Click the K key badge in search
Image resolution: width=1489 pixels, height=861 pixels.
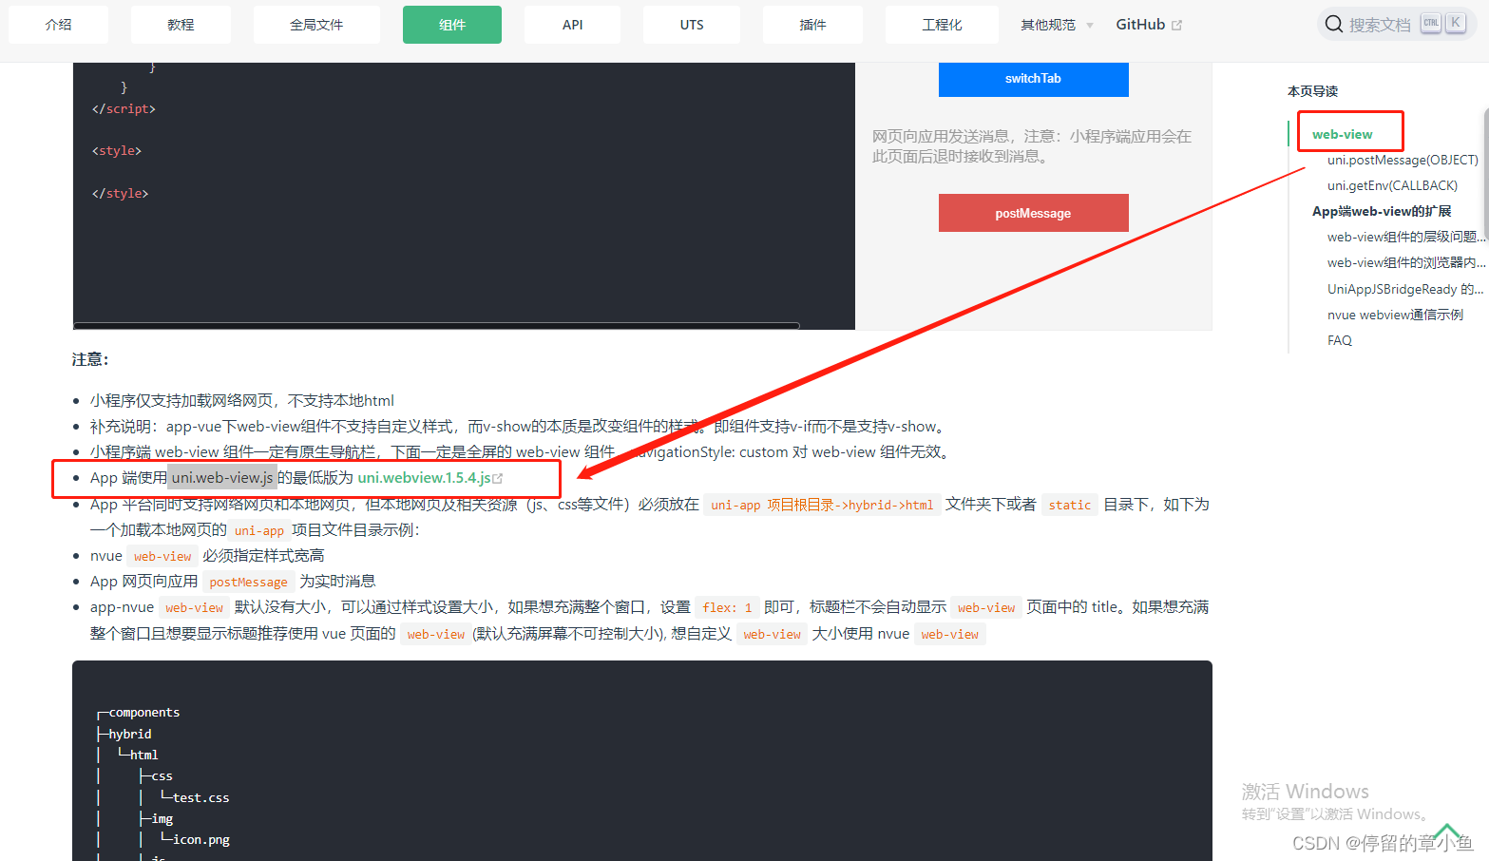(1456, 23)
